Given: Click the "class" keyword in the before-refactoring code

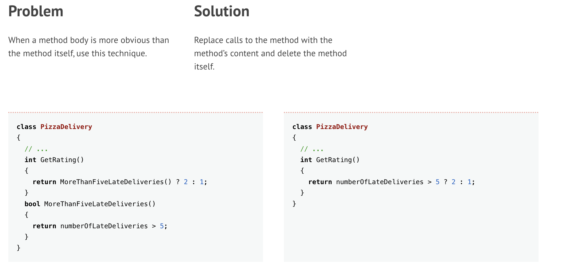Looking at the screenshot, I should coord(26,127).
